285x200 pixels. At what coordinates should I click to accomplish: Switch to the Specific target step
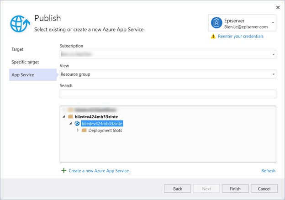click(x=25, y=62)
